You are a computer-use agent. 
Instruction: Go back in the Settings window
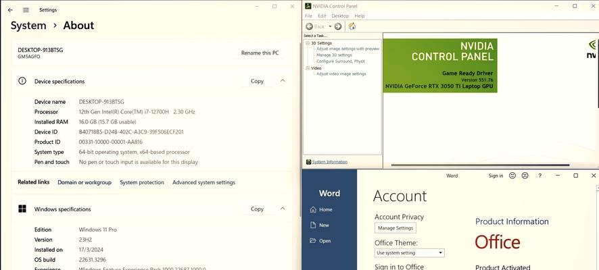click(x=10, y=10)
